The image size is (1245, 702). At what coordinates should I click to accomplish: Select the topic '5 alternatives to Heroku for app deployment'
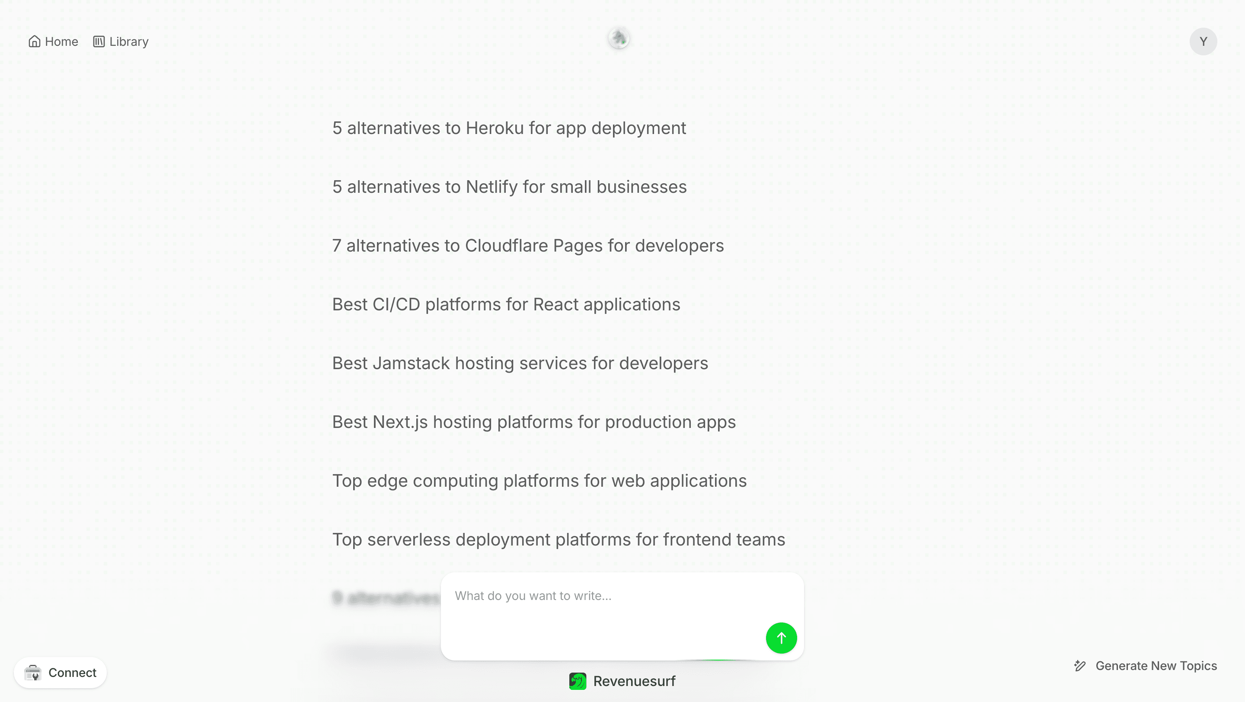coord(509,128)
